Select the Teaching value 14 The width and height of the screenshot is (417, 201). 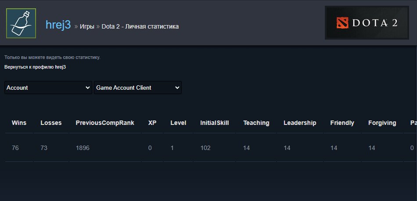246,148
